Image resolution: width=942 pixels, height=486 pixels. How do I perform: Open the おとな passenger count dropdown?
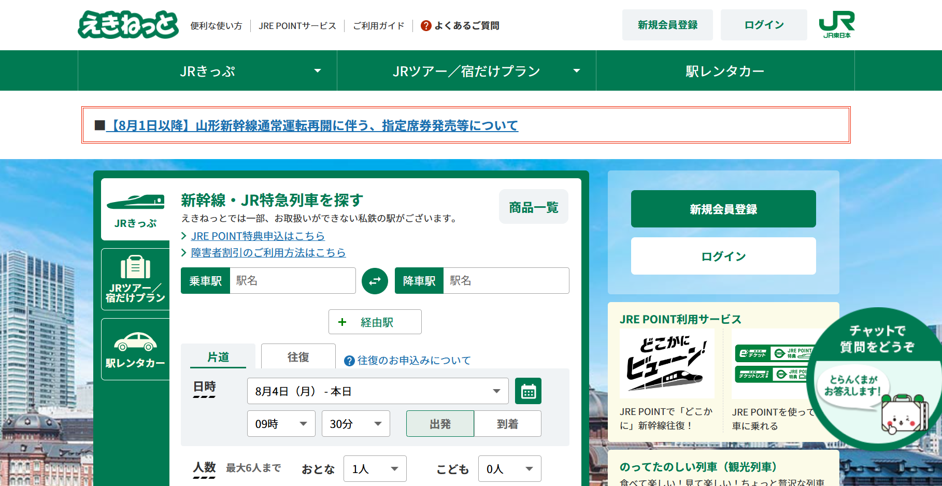pyautogui.click(x=375, y=469)
